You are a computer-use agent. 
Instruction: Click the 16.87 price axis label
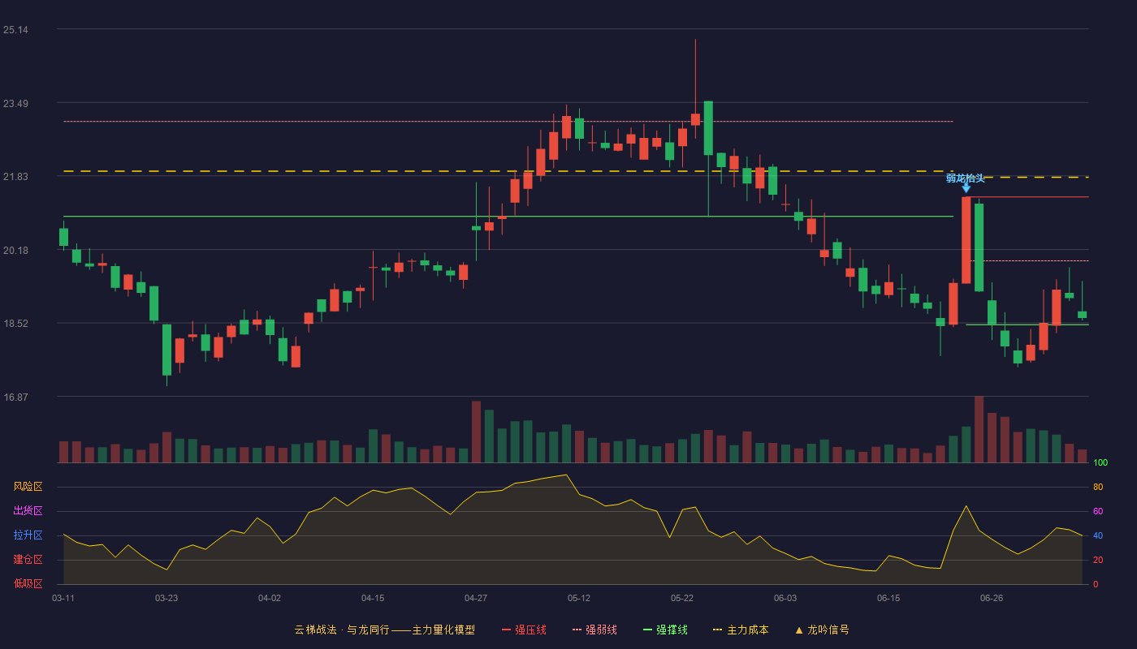(15, 398)
